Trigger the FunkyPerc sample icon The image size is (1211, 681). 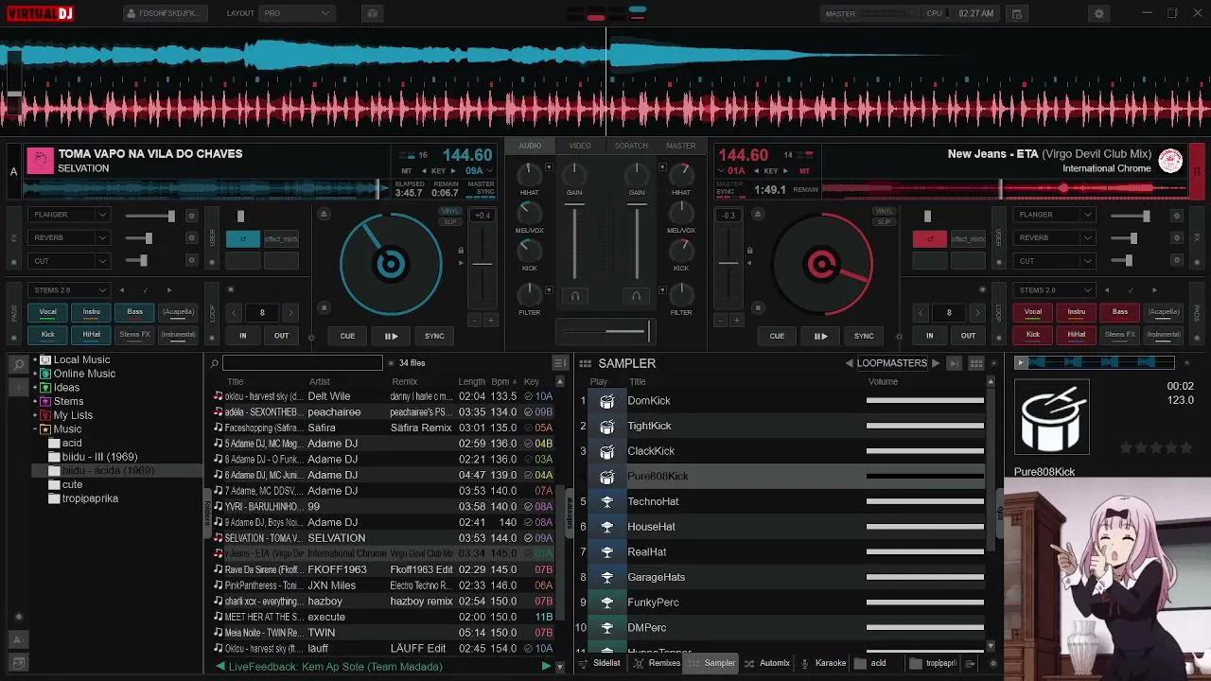point(607,602)
